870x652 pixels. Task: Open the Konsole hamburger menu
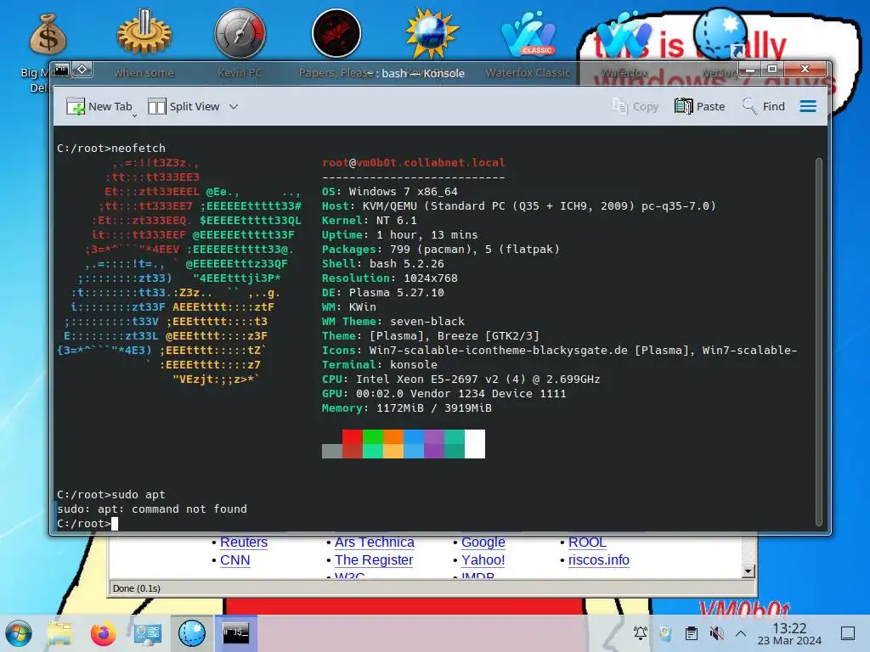pos(808,106)
